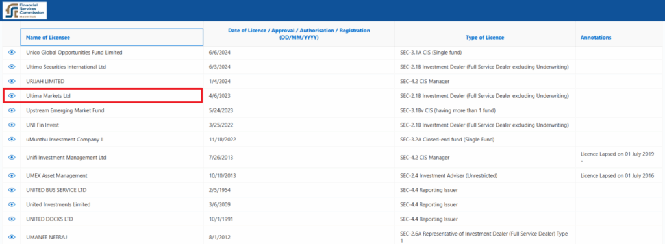Sort by Annotations column header
This screenshot has width=665, height=244.
point(596,38)
